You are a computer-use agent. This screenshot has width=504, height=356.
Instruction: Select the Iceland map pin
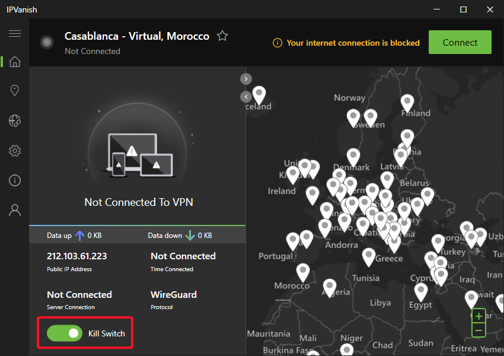[259, 94]
